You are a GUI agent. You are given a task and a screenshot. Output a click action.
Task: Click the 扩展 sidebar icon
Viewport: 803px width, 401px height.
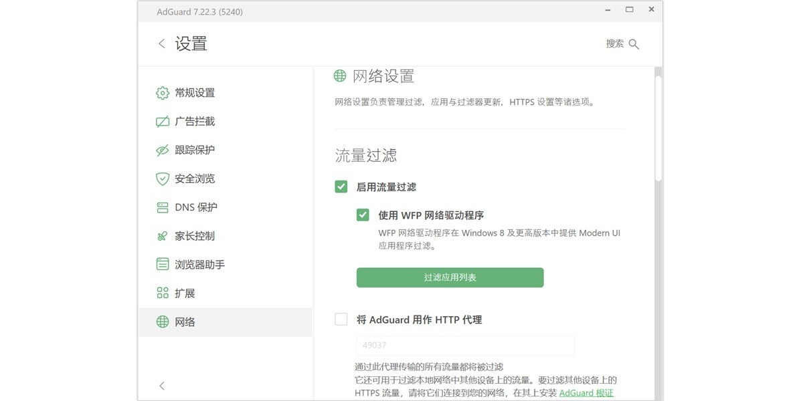162,293
